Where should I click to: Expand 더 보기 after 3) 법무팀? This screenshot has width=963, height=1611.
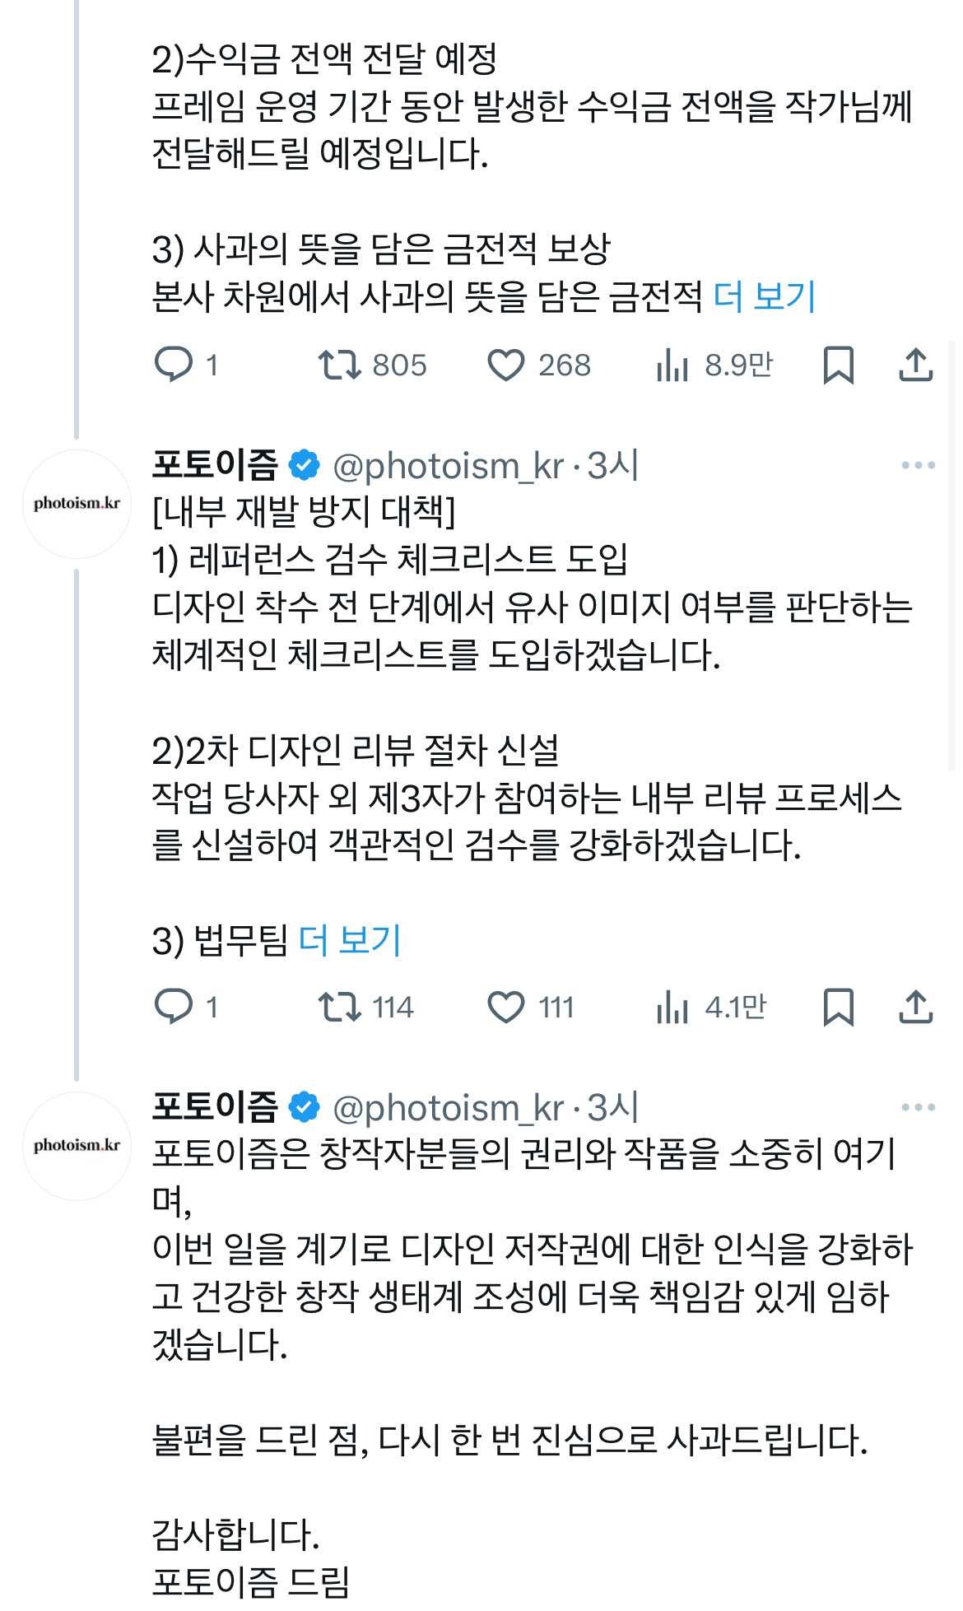(x=349, y=940)
